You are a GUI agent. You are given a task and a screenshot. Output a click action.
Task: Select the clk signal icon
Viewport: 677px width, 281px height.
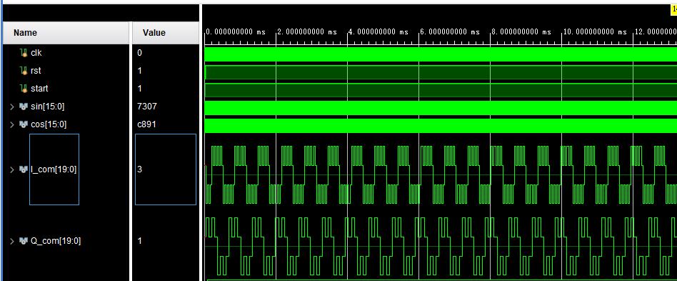pos(24,53)
